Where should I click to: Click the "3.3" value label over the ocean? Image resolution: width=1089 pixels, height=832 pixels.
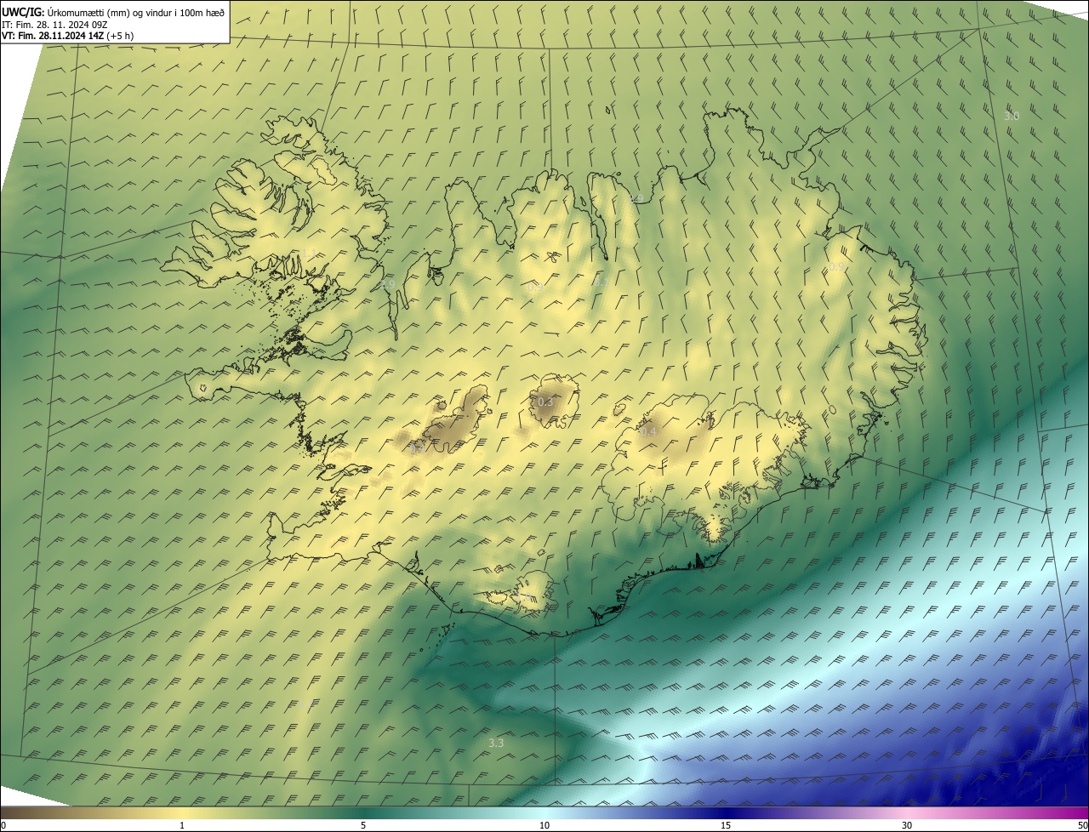[496, 743]
